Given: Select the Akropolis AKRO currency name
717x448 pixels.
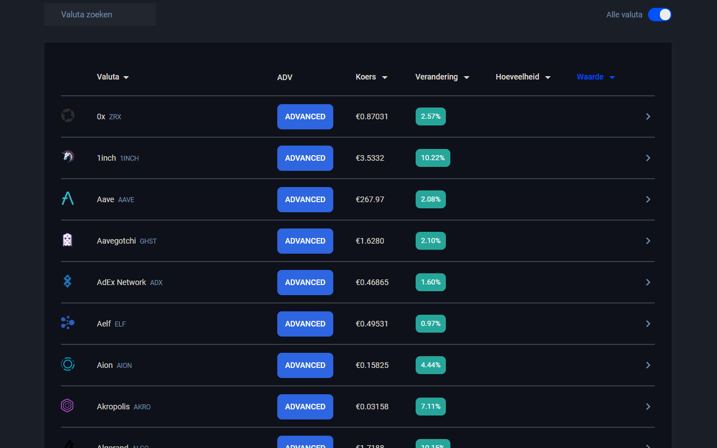Looking at the screenshot, I should [x=124, y=407].
